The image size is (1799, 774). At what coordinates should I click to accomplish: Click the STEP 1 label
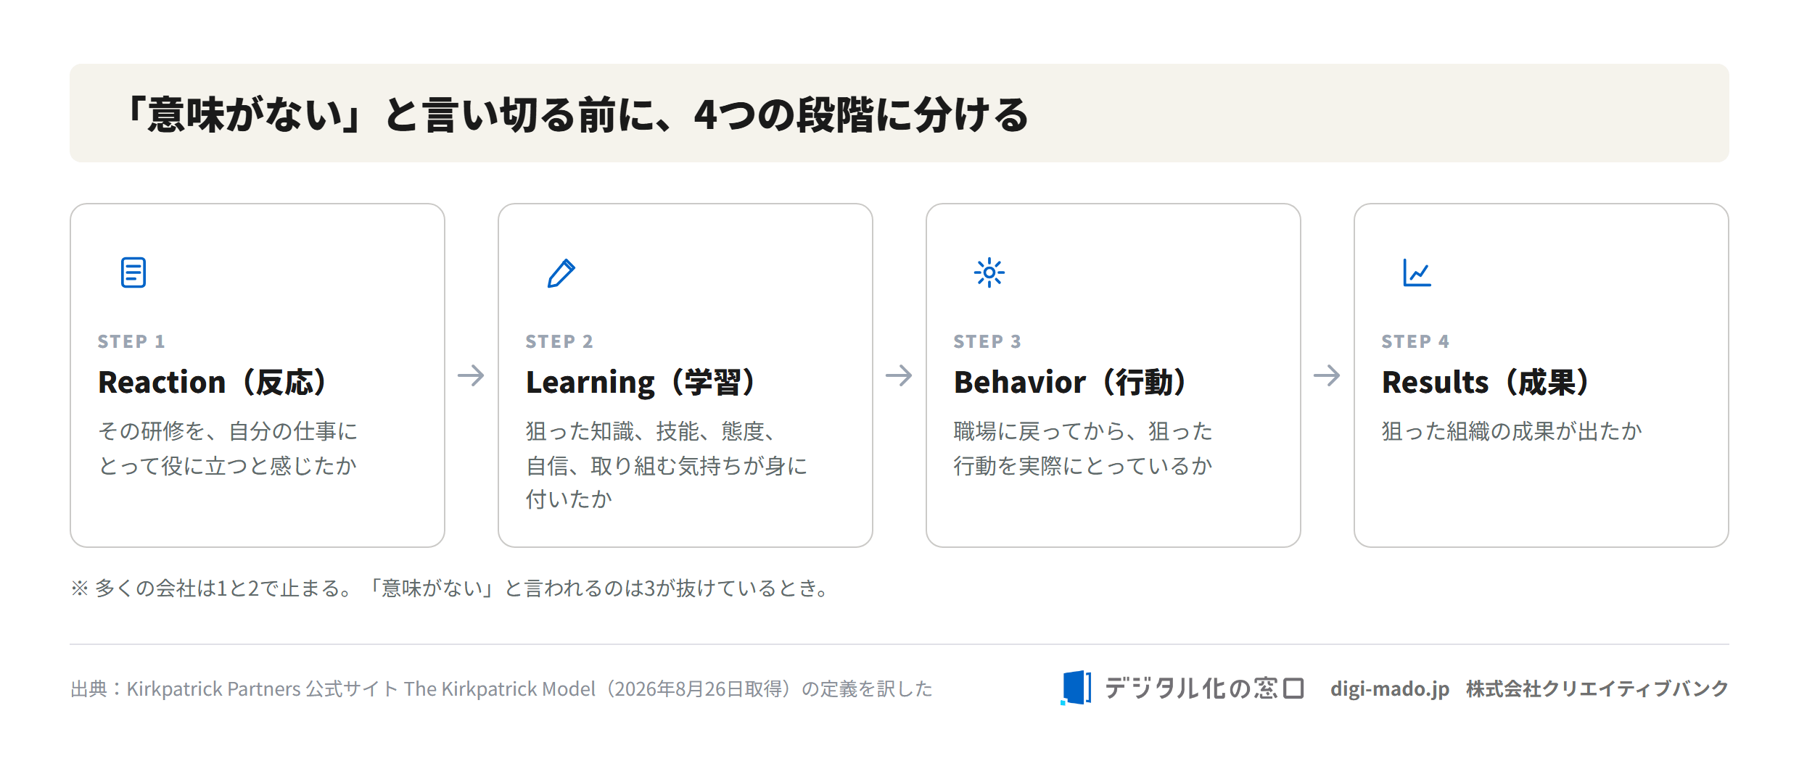coord(131,341)
